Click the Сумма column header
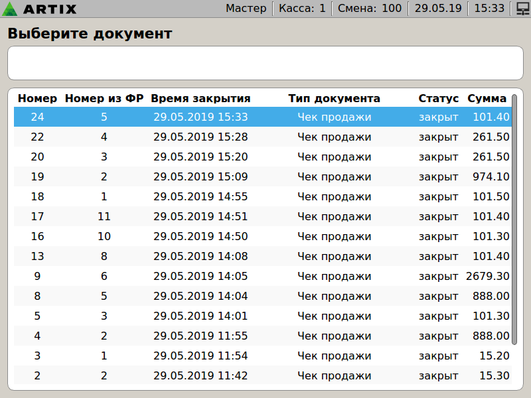The width and height of the screenshot is (531, 398). pyautogui.click(x=487, y=98)
